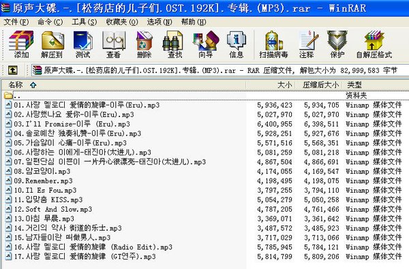Click file icon of 10.Il Es Fou.mp3

click(9, 190)
